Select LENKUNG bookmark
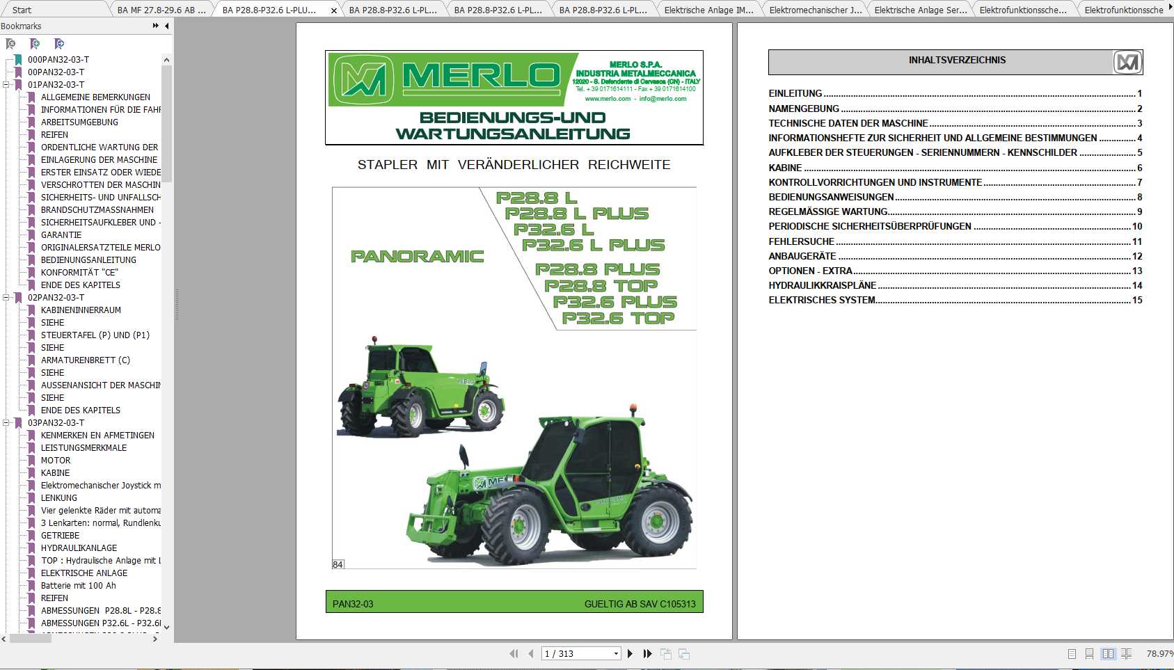 click(x=59, y=498)
